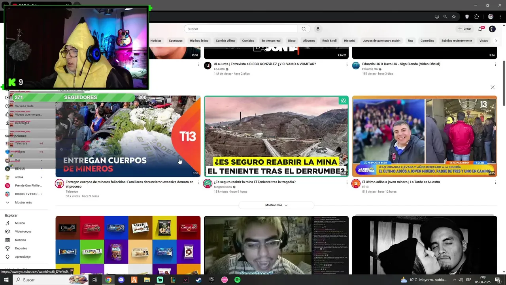Open options for Teletrece miners video
The image size is (506, 285).
(199, 182)
